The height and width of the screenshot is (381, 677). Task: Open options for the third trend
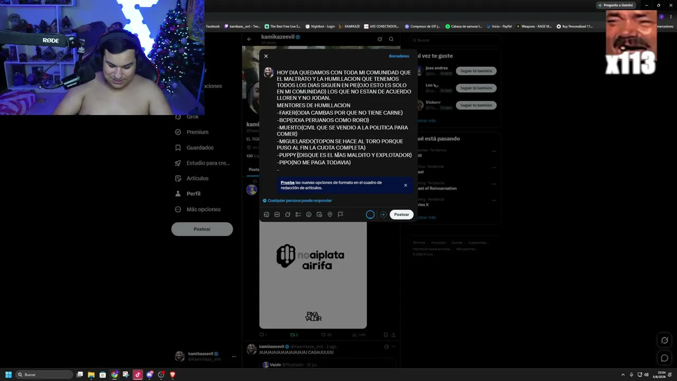pyautogui.click(x=494, y=184)
